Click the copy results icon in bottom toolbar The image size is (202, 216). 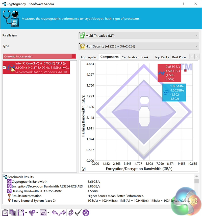coord(13,212)
